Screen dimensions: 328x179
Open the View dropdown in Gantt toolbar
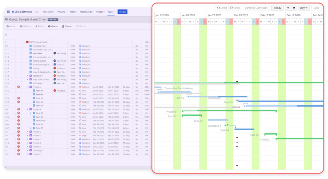click(x=53, y=26)
